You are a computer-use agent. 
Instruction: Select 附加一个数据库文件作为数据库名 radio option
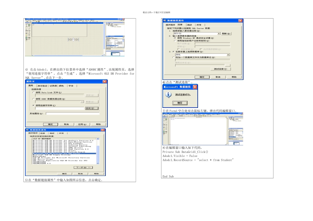pos(173,58)
